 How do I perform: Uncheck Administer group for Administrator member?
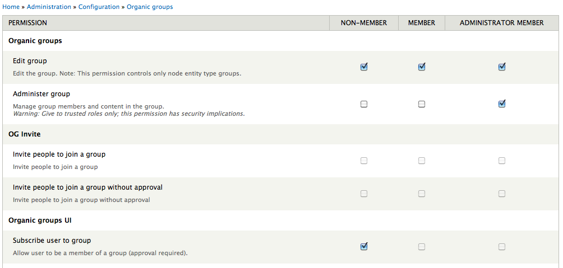tap(502, 104)
